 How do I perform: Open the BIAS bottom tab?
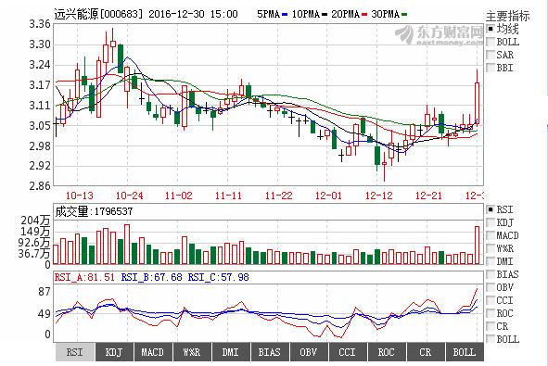(x=270, y=352)
